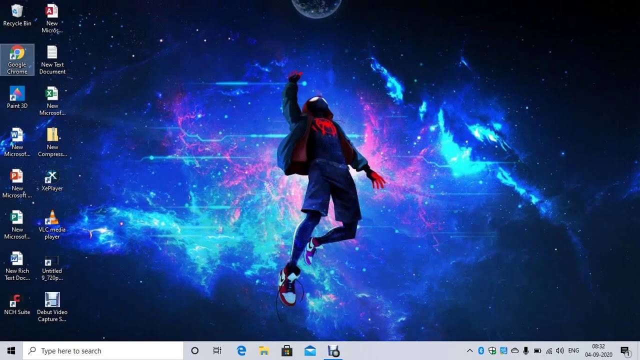
Task: Launch Microsoft Edge from the taskbar
Action: click(x=241, y=350)
